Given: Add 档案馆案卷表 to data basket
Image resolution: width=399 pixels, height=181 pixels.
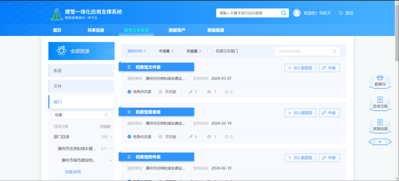Looking at the screenshot, I should pyautogui.click(x=301, y=113).
